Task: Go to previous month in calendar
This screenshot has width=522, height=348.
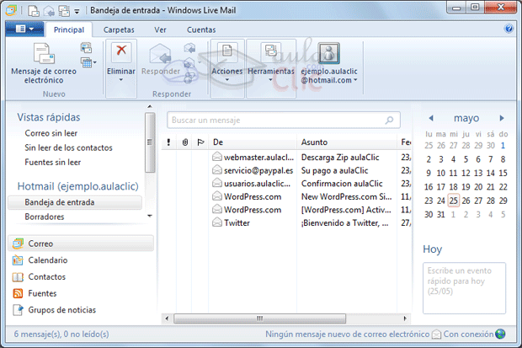Action: pos(431,118)
